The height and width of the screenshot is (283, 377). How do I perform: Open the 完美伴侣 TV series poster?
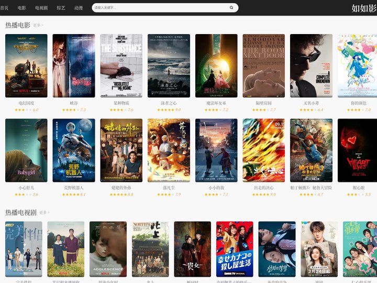coord(24,249)
